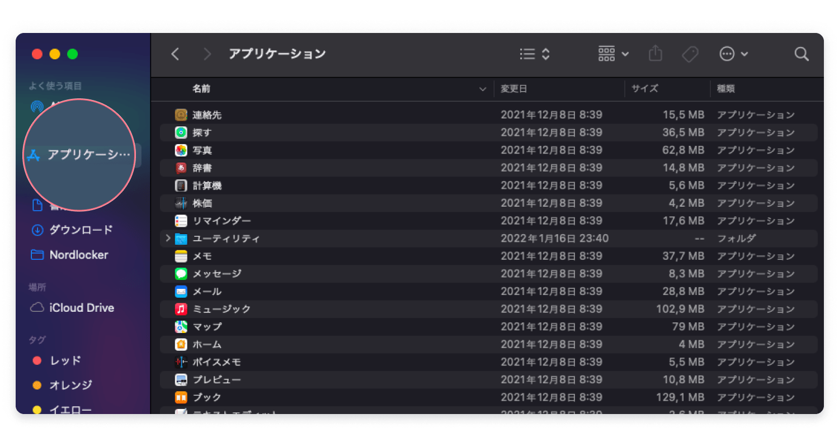Select the ホーム app icon
839x447 pixels.
[181, 345]
